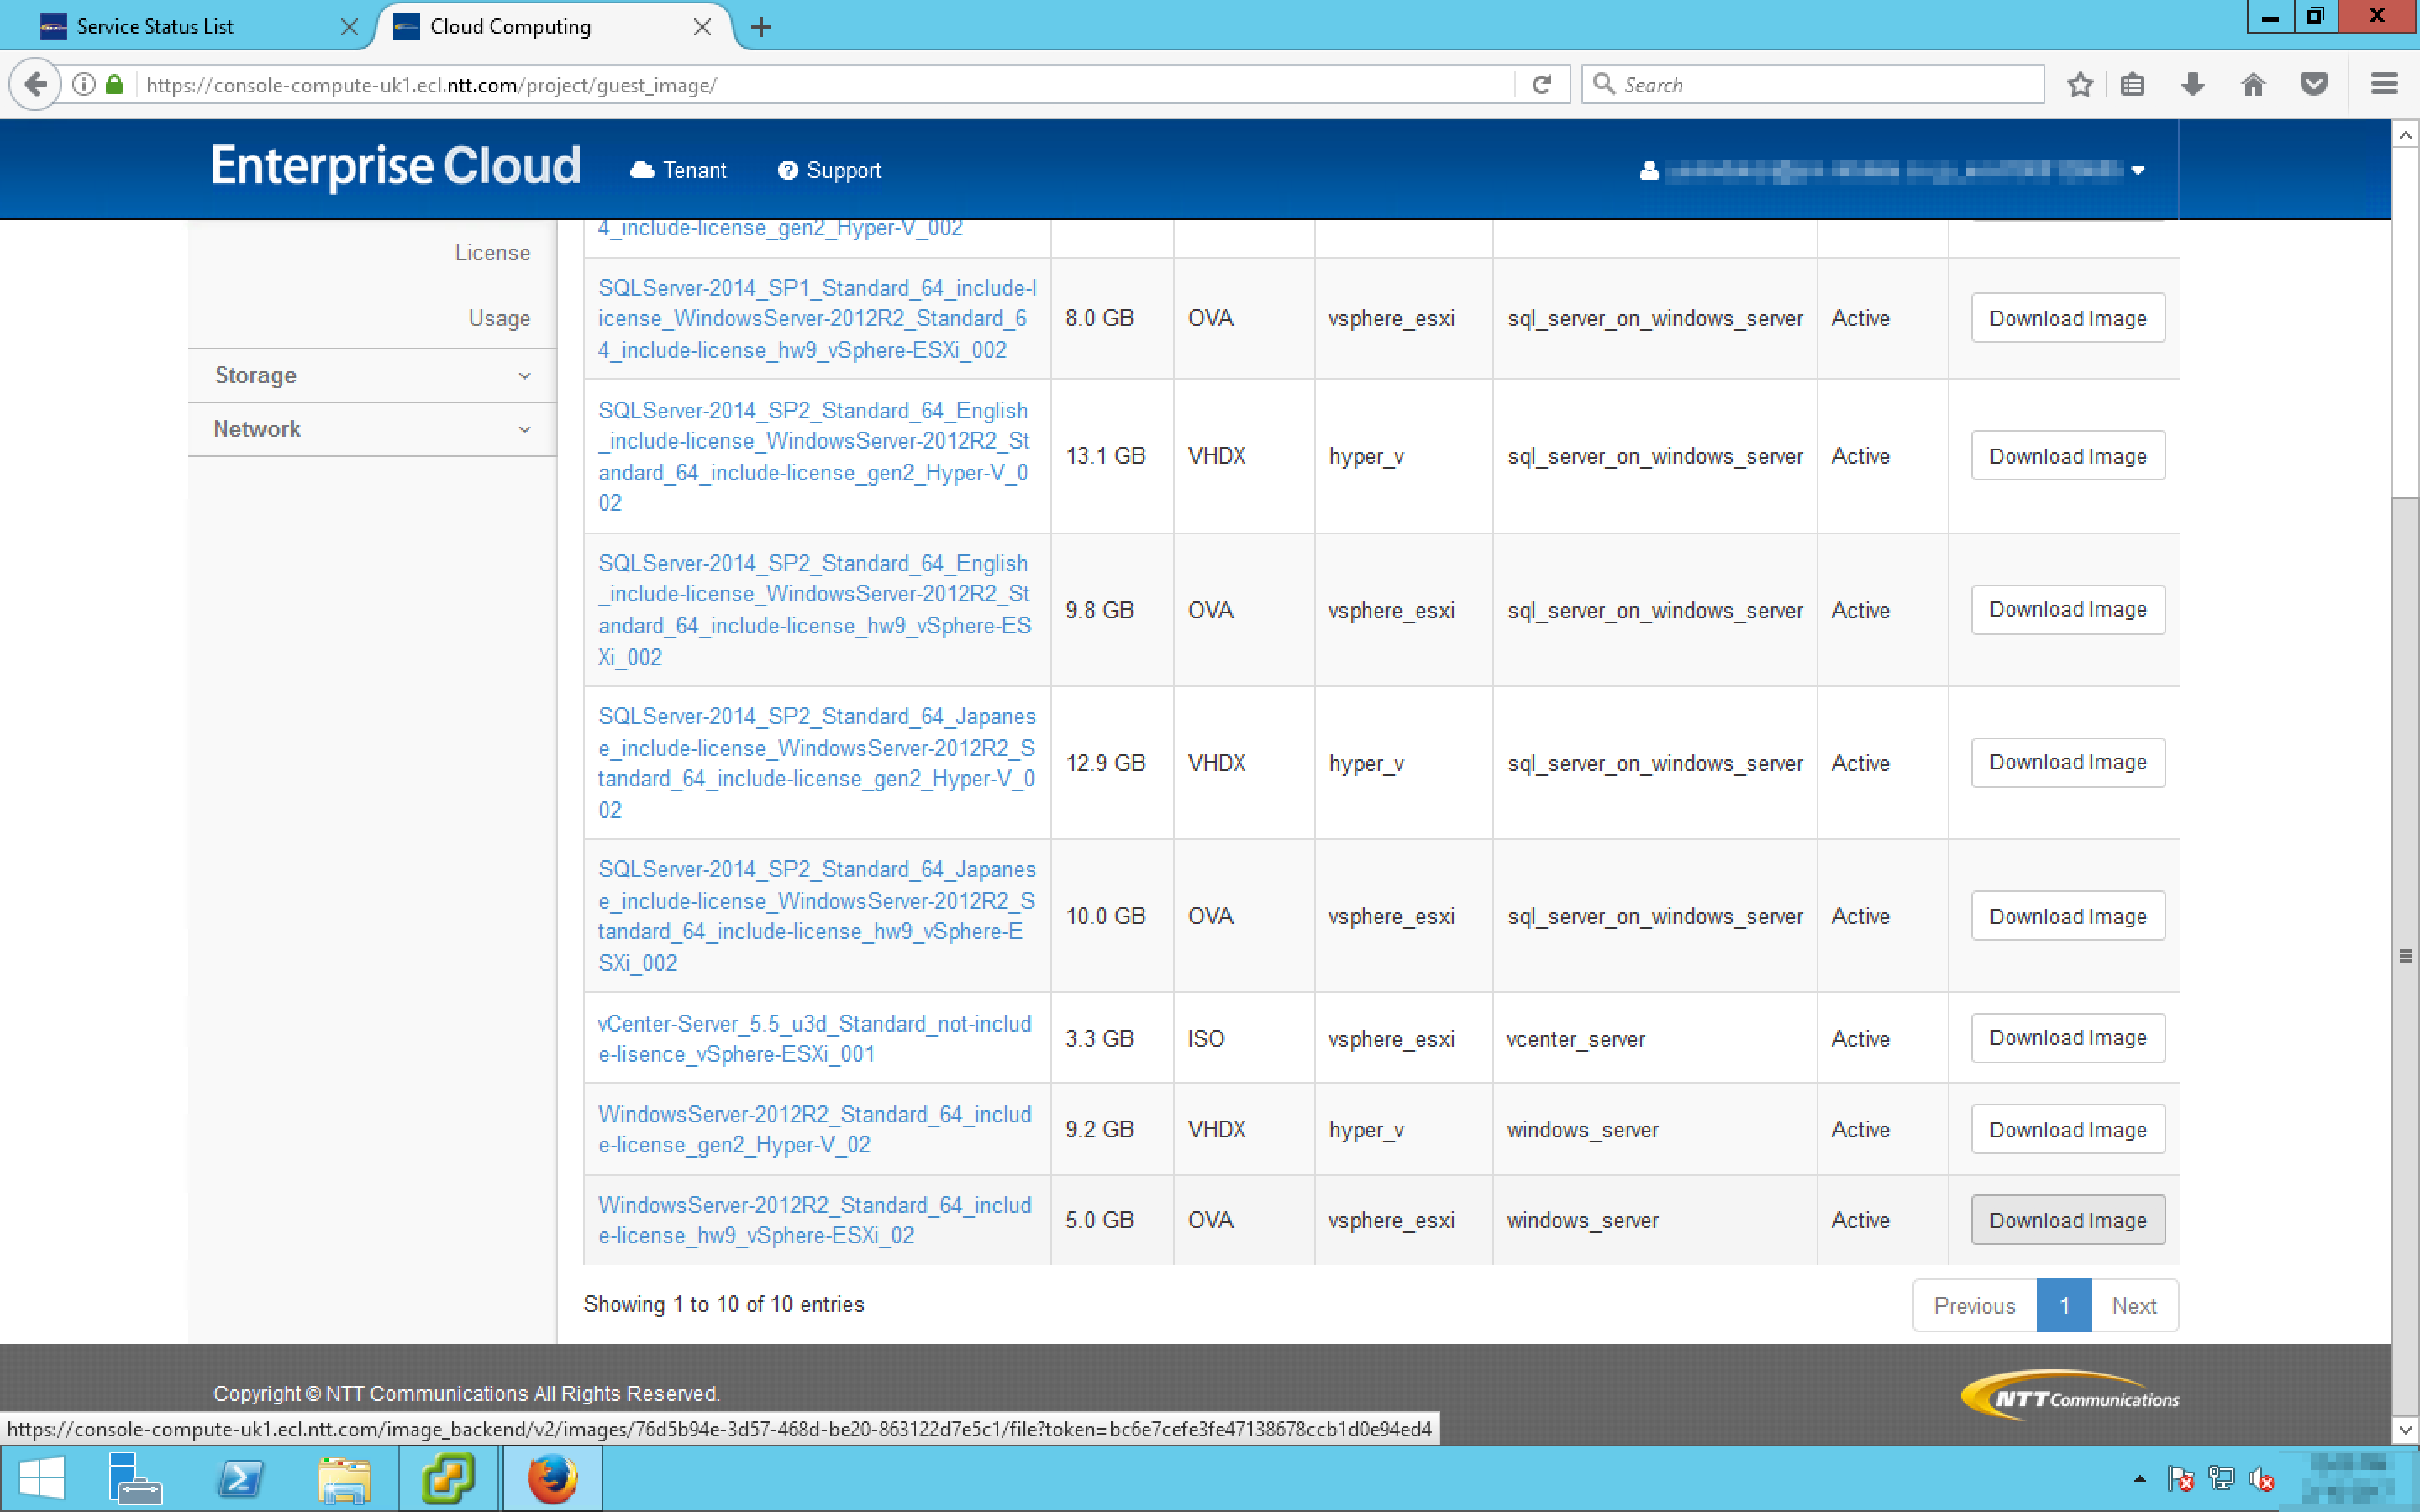
Task: Click the page scrollbar up arrow
Action: (x=2405, y=134)
